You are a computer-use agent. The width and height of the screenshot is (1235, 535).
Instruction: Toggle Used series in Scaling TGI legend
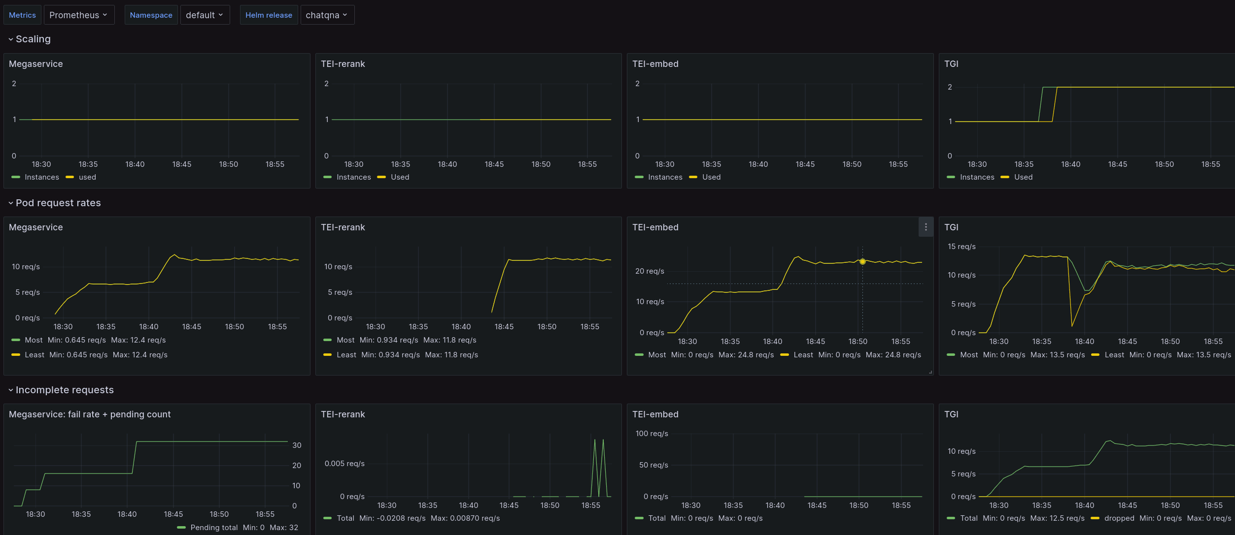1023,177
